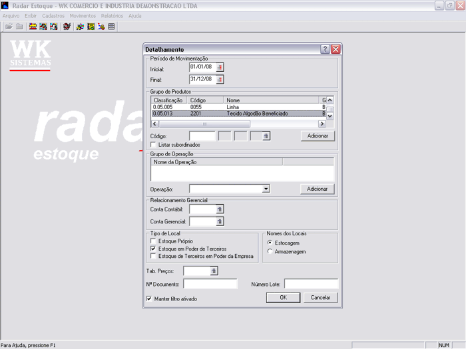Uncheck Manter filtro ativado
The height and width of the screenshot is (349, 466).
pos(148,299)
